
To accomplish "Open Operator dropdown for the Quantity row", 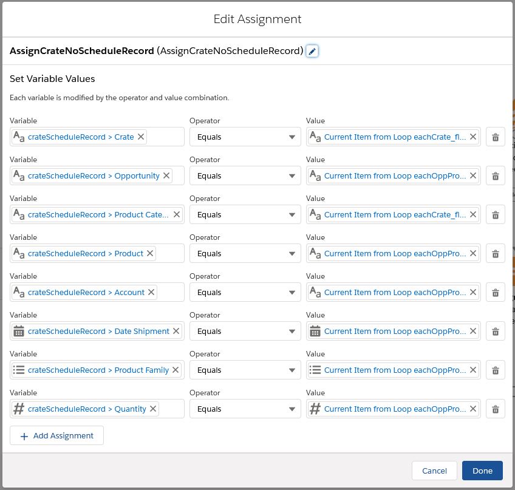I will click(x=245, y=409).
